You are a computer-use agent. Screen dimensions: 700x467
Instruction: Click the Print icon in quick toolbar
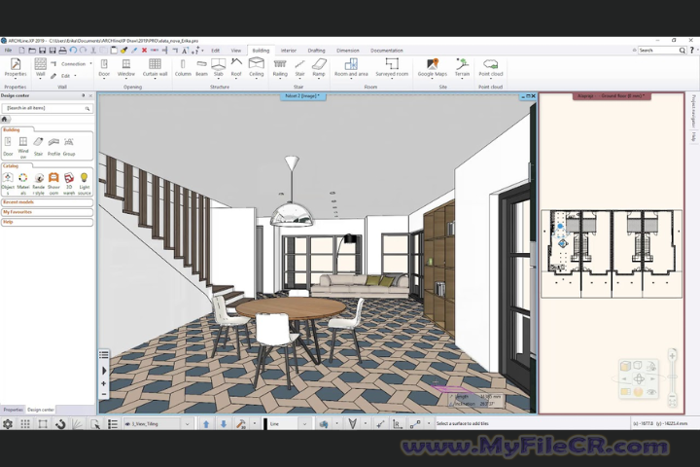[63, 50]
